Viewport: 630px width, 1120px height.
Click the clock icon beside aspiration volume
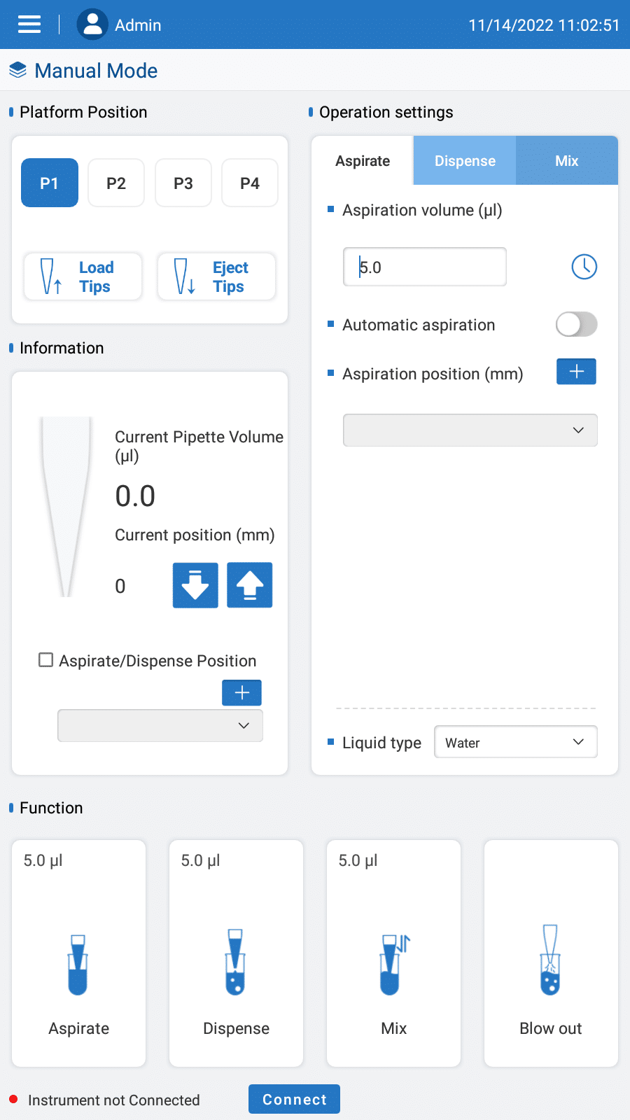click(x=584, y=267)
